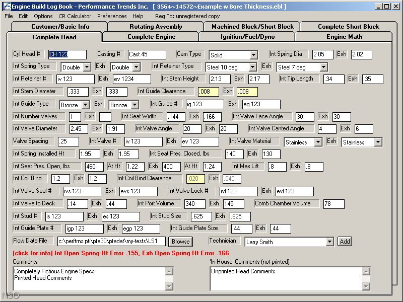Click the In House Comments scroll down arrow
403x302 pixels.
tap(366, 286)
